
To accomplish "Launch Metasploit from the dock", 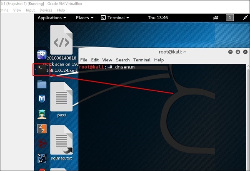I will [x=42, y=99].
